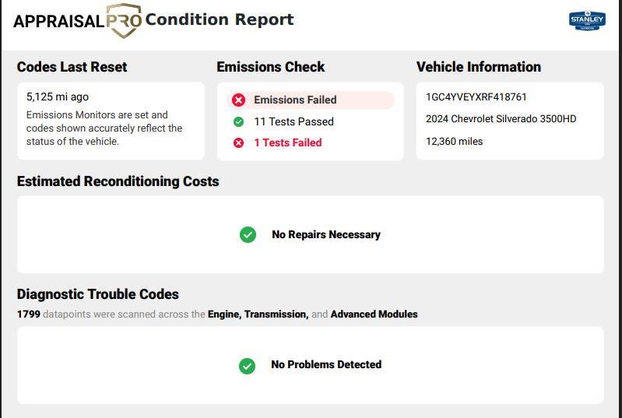The width and height of the screenshot is (622, 418).
Task: Select the Emissions Failed status banner
Action: pos(311,100)
